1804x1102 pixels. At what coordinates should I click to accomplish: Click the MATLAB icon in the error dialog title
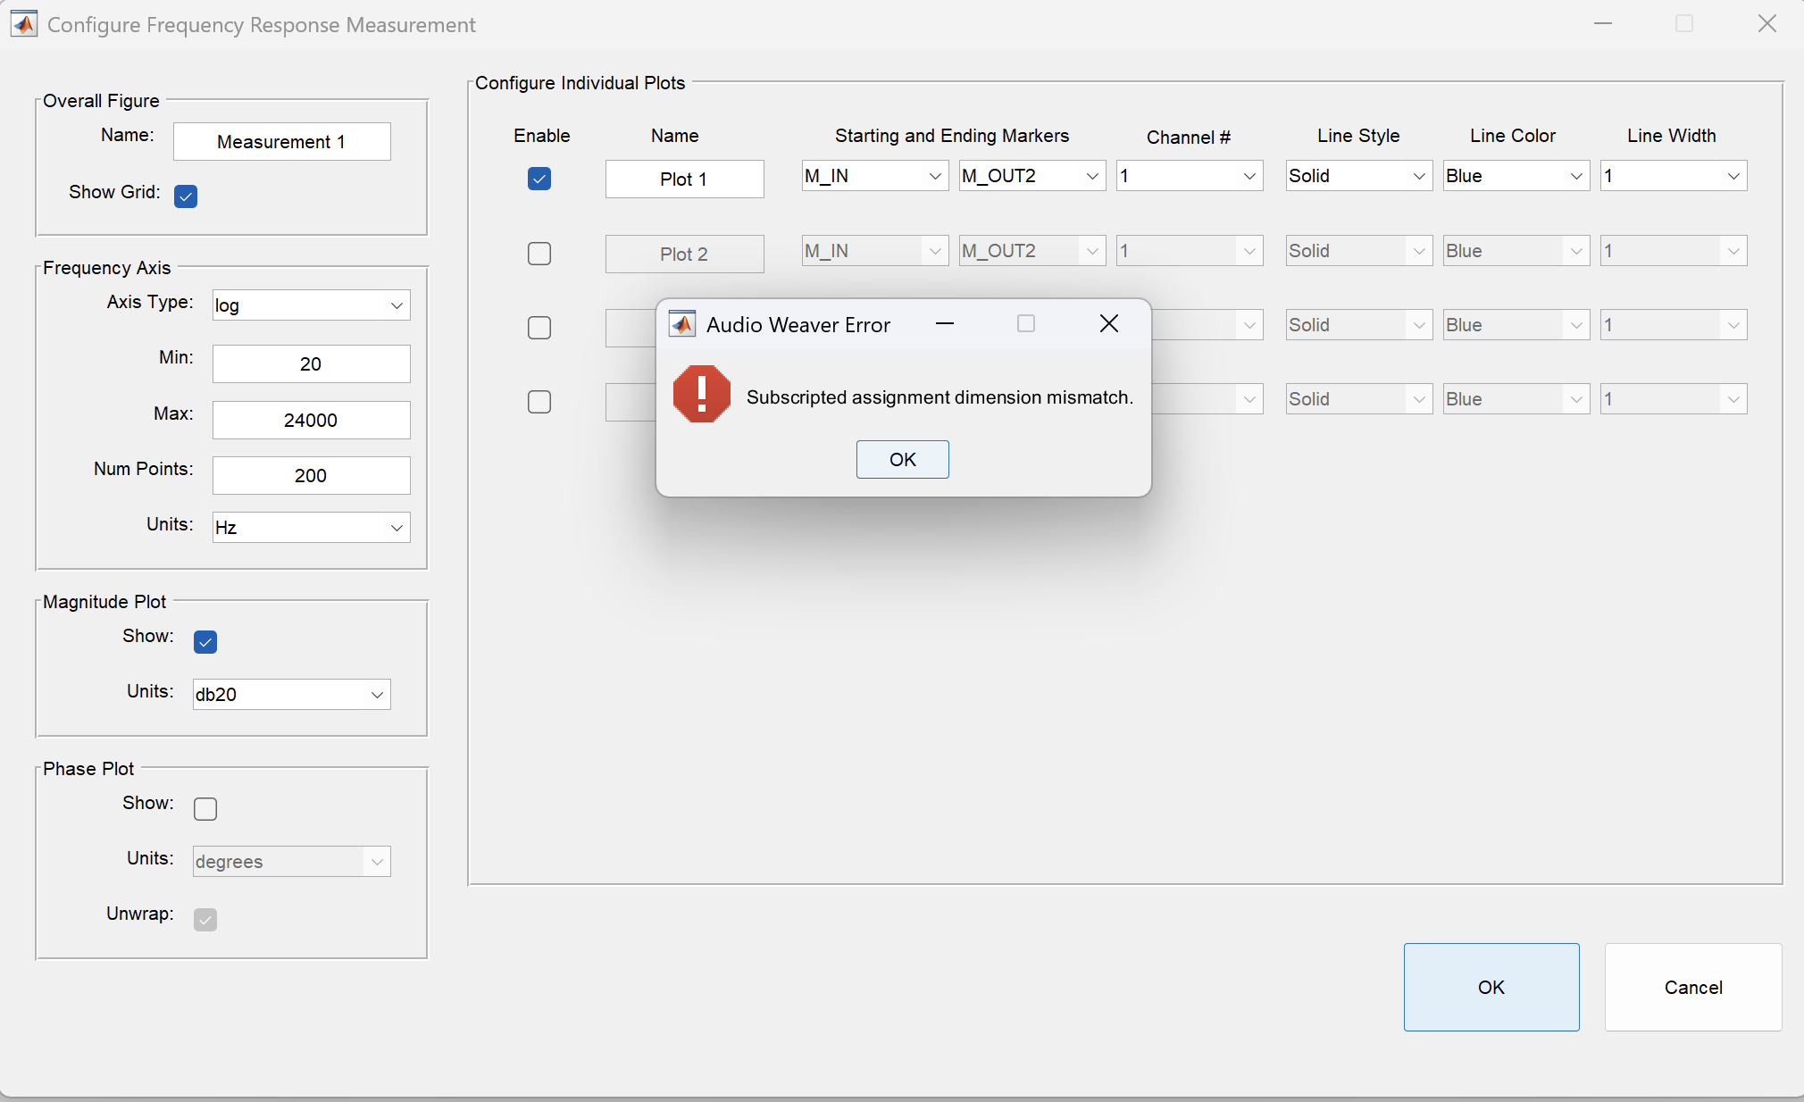[x=682, y=324]
